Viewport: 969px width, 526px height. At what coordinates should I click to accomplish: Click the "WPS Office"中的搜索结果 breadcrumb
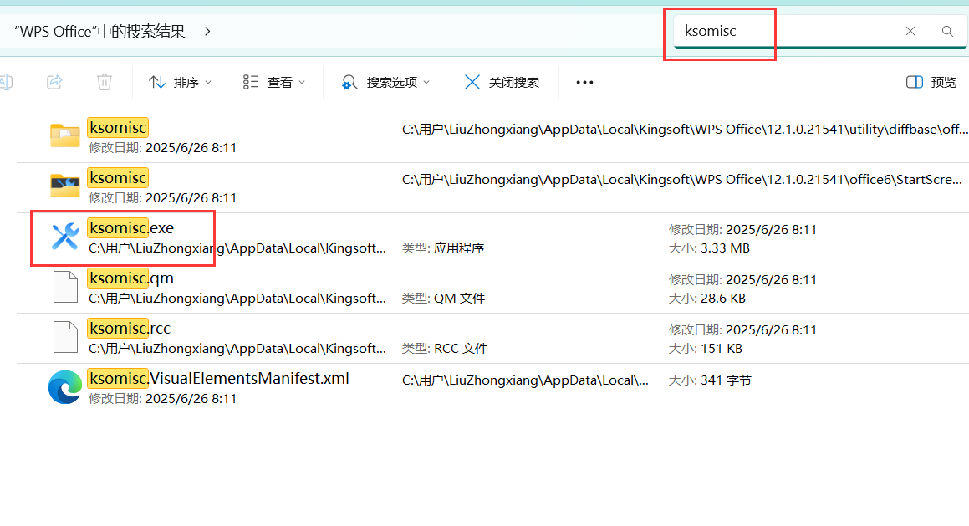(x=100, y=31)
